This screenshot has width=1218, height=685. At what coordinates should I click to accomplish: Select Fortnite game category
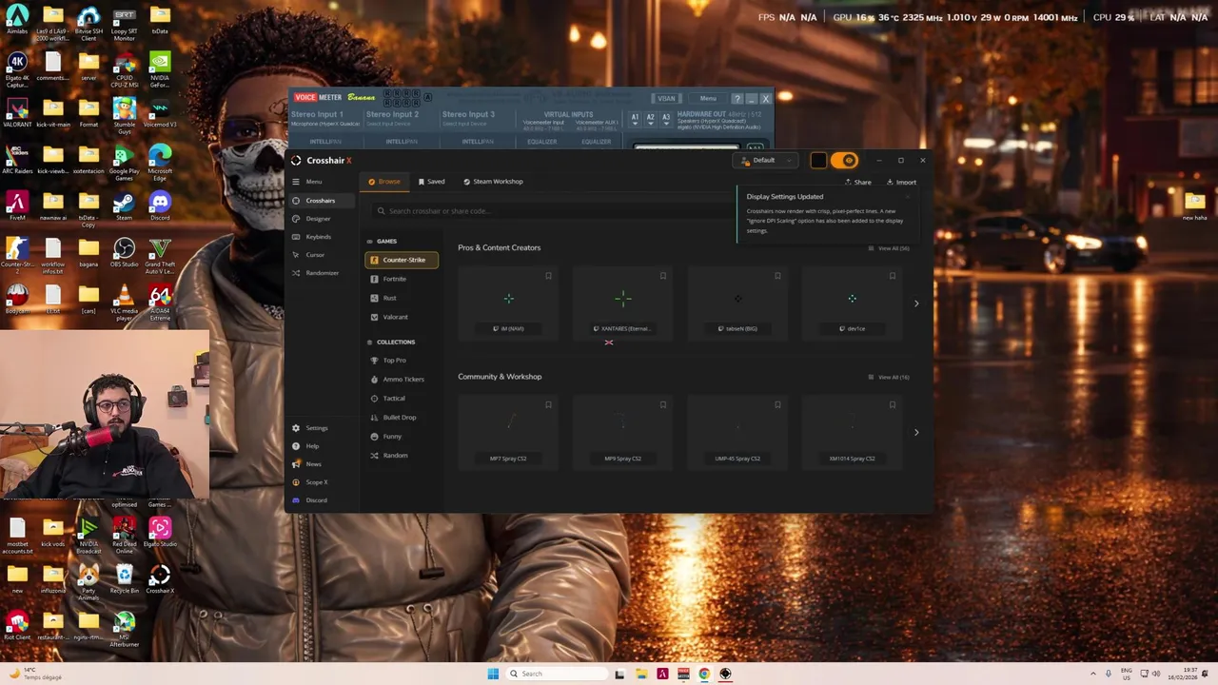click(x=402, y=279)
